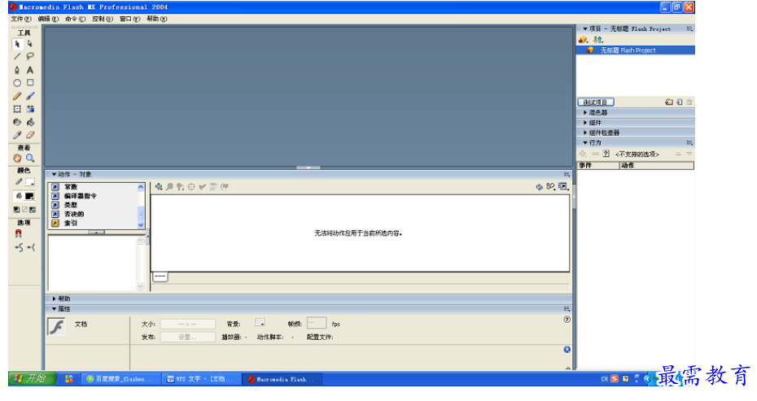This screenshot has width=757, height=401.
Task: Open the 文件 menu
Action: pyautogui.click(x=21, y=19)
